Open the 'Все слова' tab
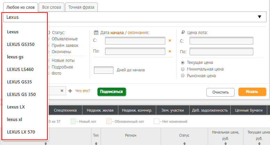This screenshot has height=145, width=270. click(x=51, y=7)
